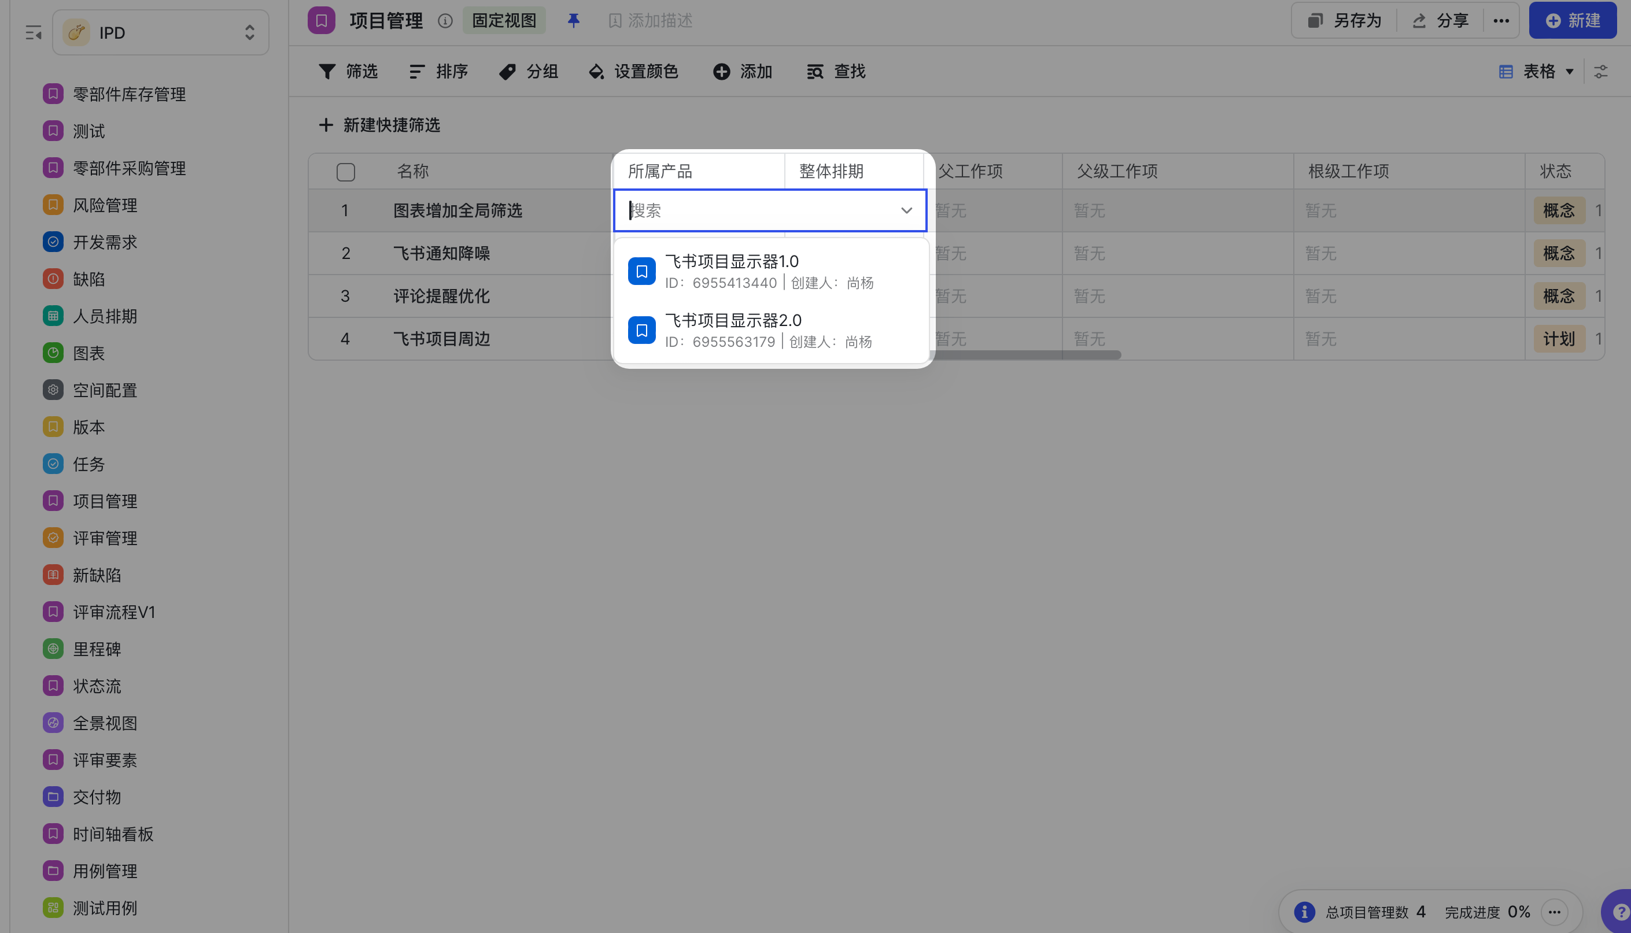Click the 新缺陷 sidebar icon

coord(53,575)
